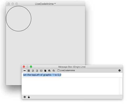Image resolution: width=127 pixels, height=104 pixels.
Task: Click the LiveCodeAnime window title bar
Action: tap(46, 4)
